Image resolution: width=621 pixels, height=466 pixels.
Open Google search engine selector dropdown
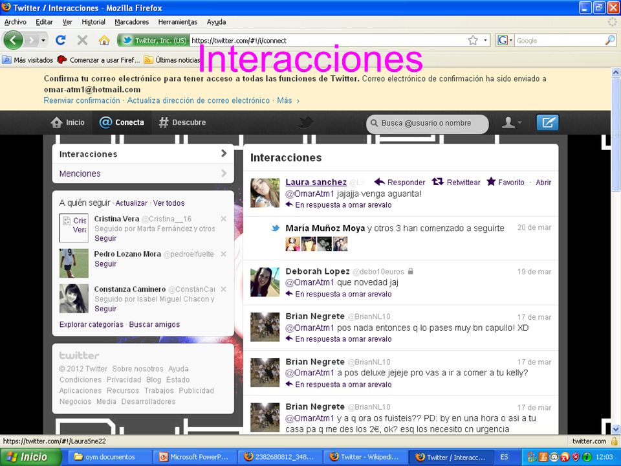(505, 40)
